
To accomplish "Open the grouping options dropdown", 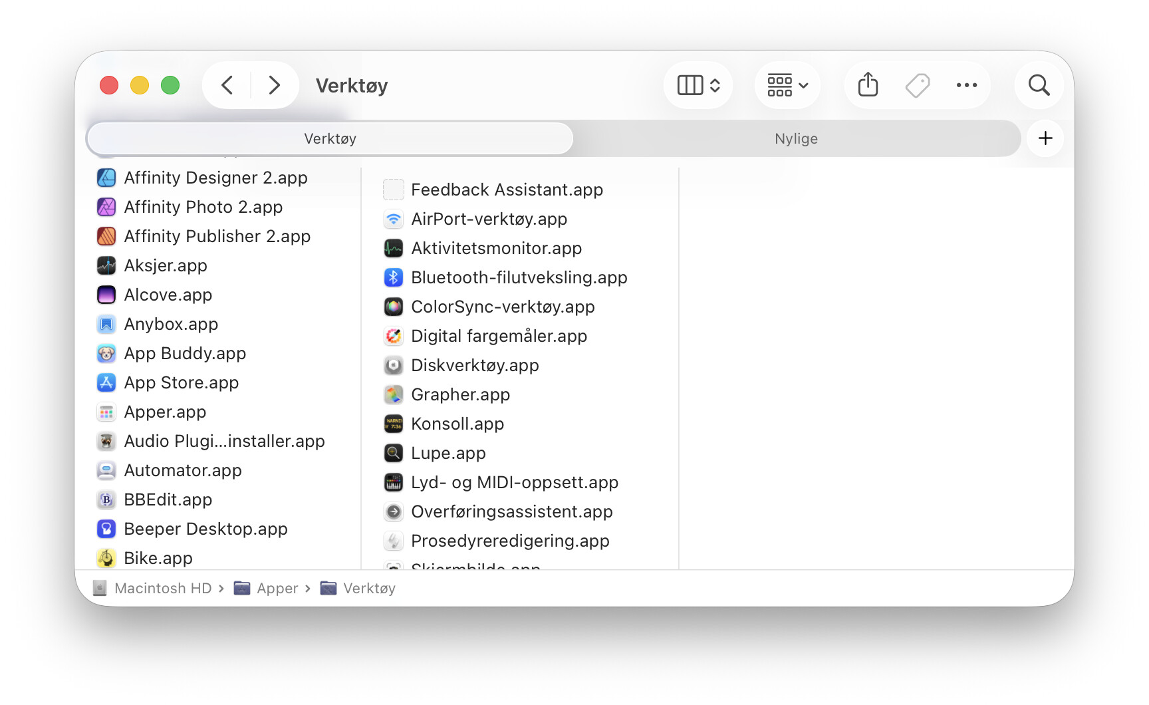I will click(787, 85).
